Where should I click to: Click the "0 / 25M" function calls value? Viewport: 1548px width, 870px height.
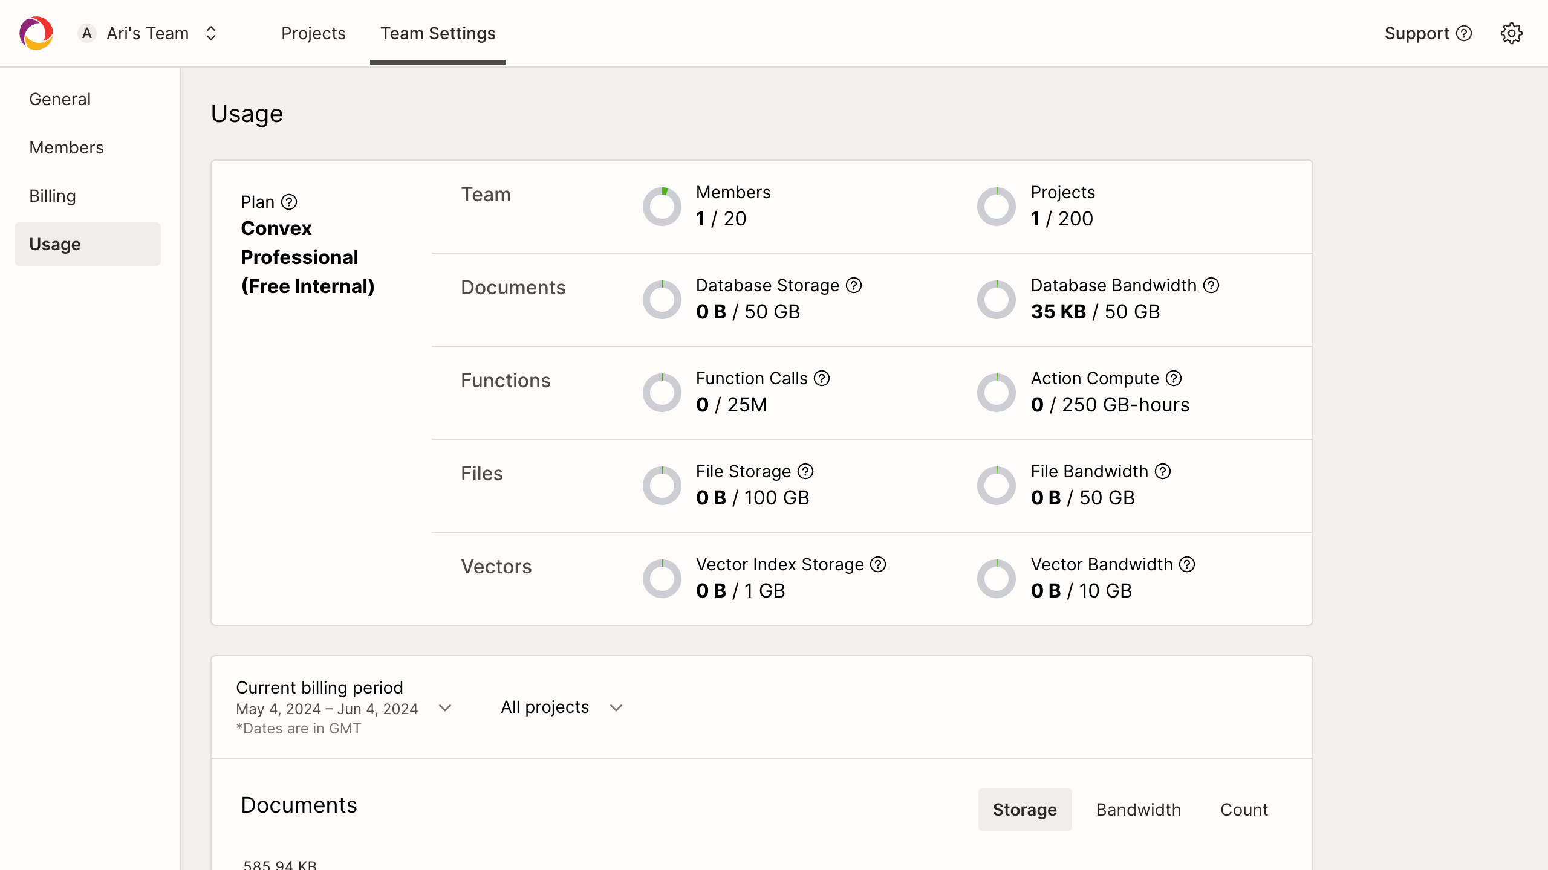(x=732, y=405)
